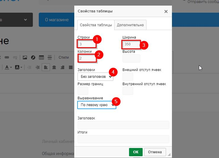Click the Строки input field
The width and height of the screenshot is (219, 158).
[86, 44]
